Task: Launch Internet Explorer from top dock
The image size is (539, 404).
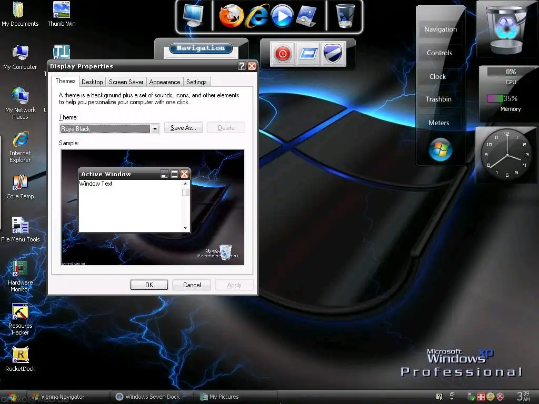Action: pyautogui.click(x=257, y=16)
